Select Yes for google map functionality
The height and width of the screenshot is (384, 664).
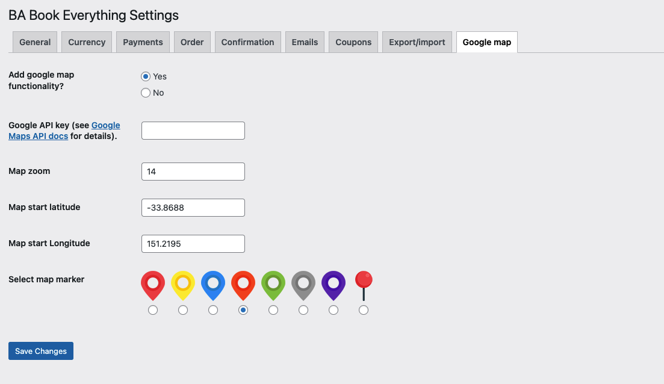[146, 76]
